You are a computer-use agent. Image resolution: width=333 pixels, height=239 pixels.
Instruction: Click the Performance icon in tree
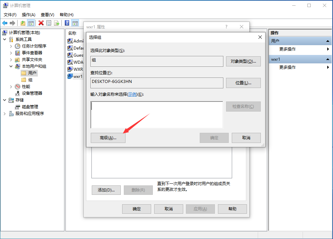tap(18, 87)
